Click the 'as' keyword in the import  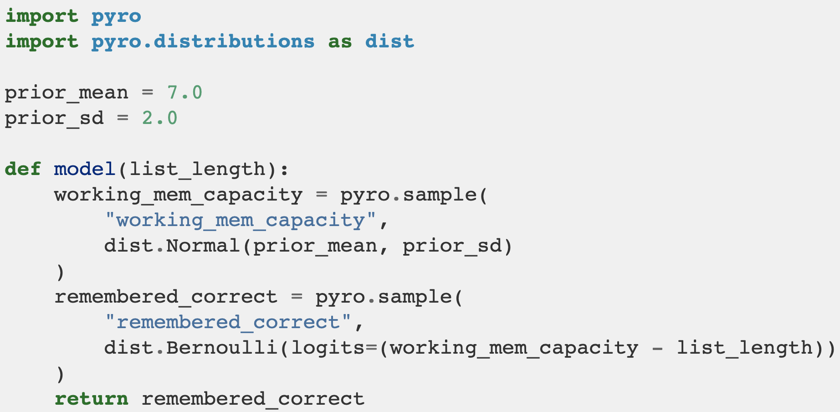pyautogui.click(x=340, y=42)
